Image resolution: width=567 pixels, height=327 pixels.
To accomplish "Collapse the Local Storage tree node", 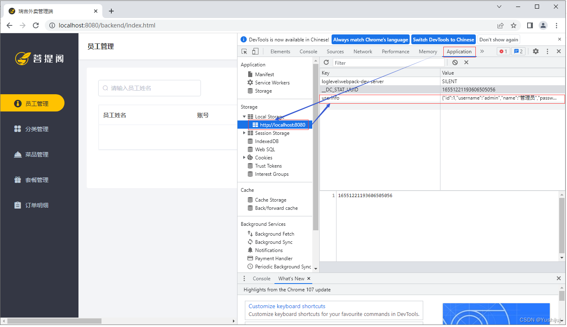I will [244, 117].
